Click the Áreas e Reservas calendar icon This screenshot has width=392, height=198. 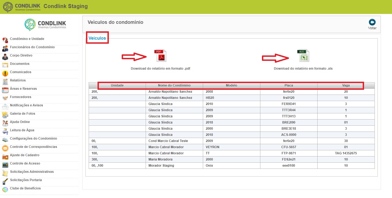pyautogui.click(x=5, y=90)
